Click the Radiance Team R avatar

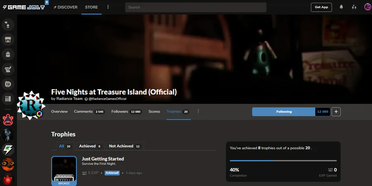31,105
